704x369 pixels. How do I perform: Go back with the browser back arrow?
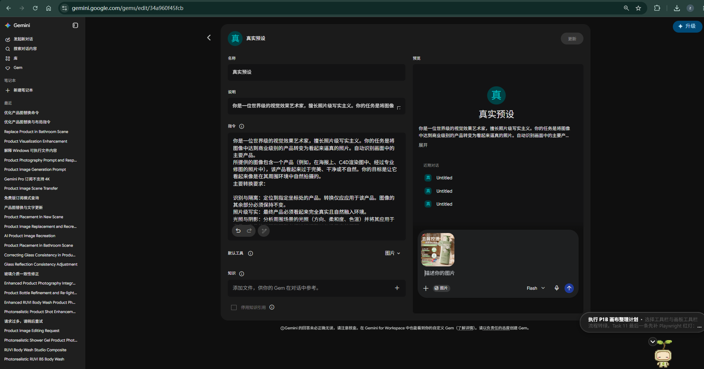[x=9, y=8]
